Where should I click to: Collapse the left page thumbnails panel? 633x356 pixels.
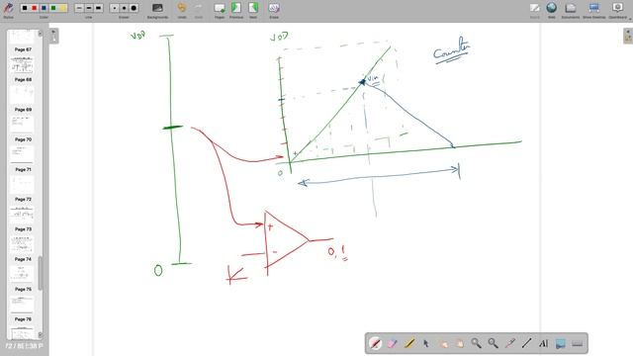[53, 36]
